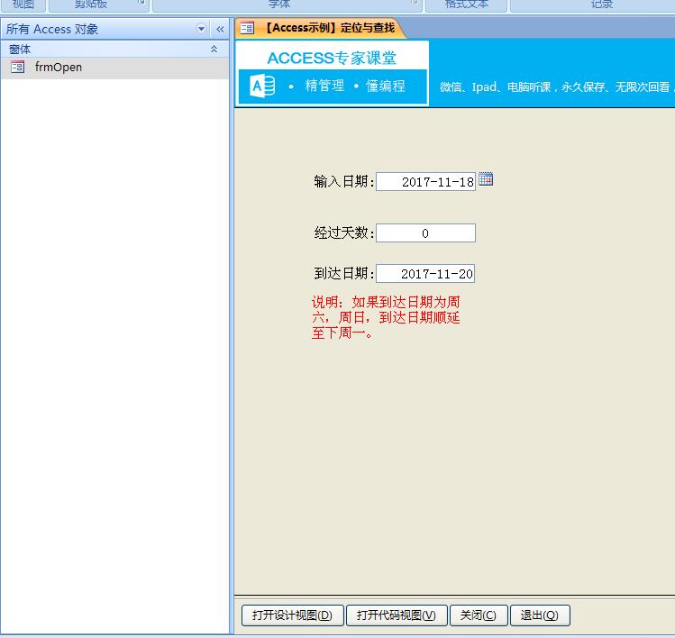Open the All Access Objects dropdown menu
Image resolution: width=675 pixels, height=638 pixels.
tap(201, 29)
